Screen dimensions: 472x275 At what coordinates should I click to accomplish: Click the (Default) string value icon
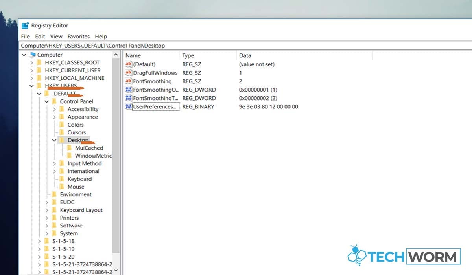[128, 64]
